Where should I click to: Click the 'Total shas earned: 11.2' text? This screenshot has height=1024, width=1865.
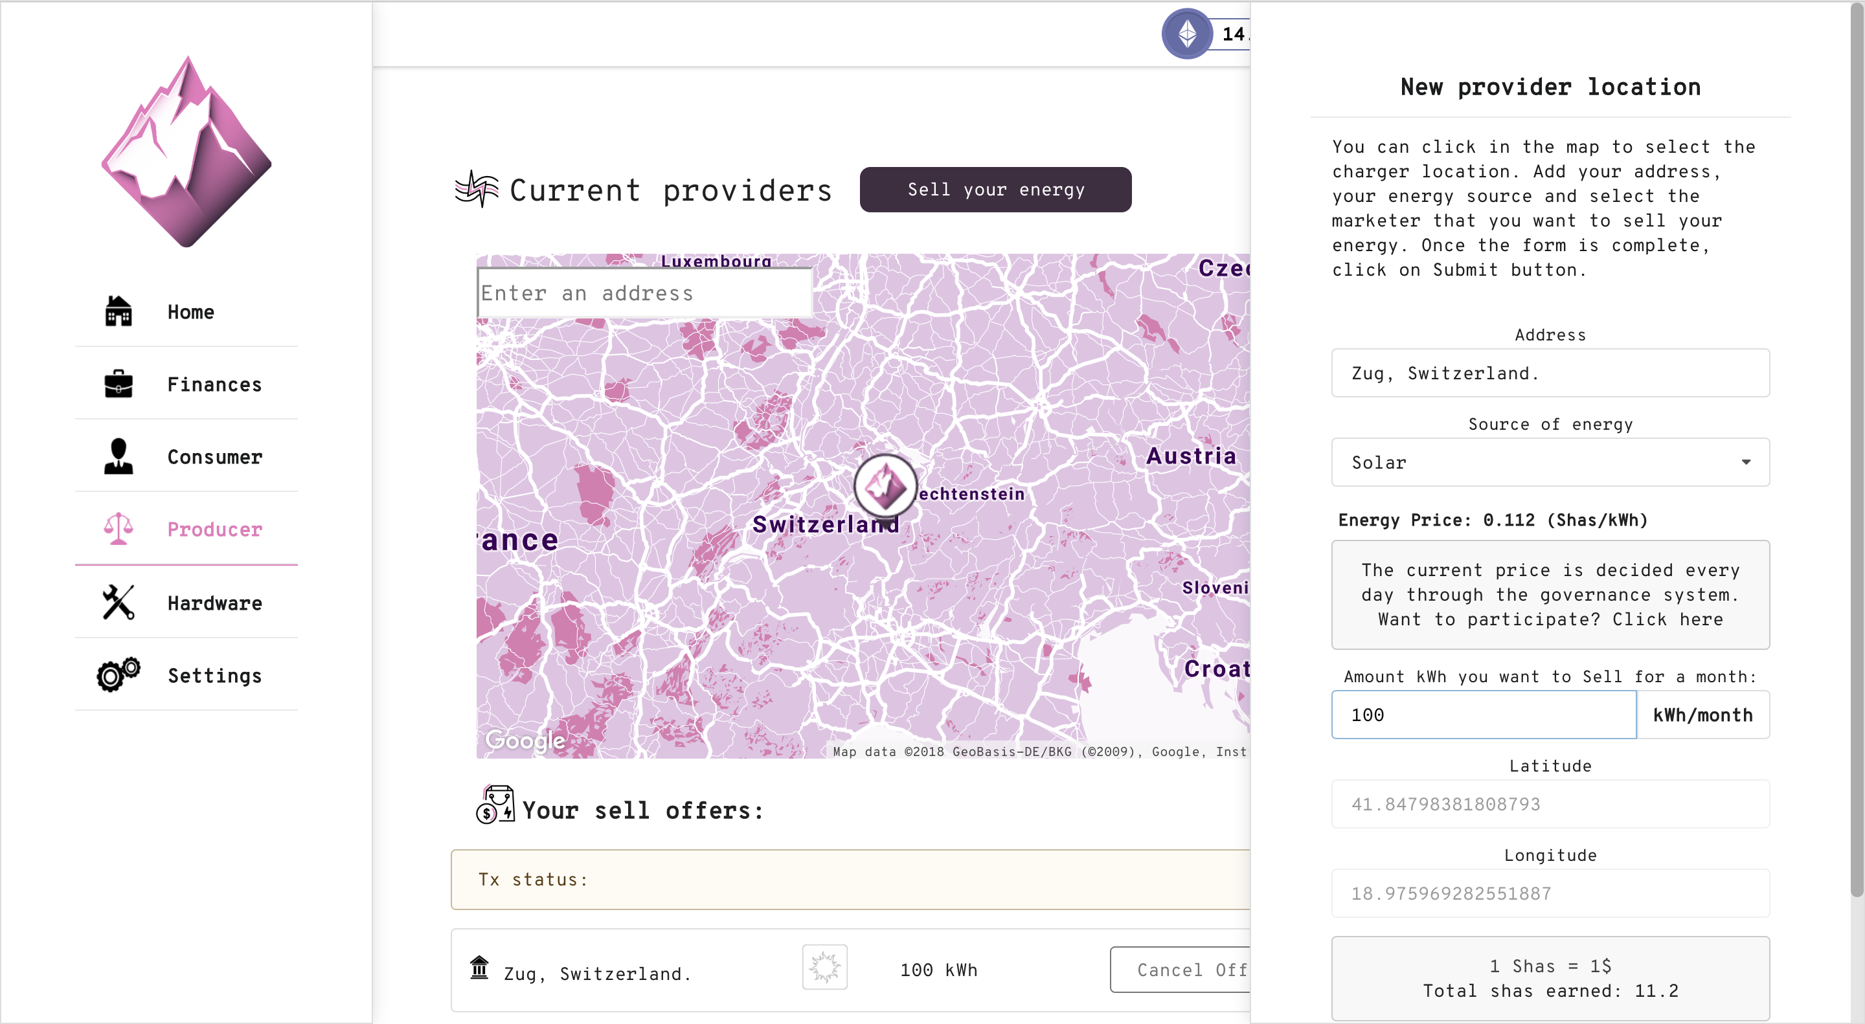(1550, 991)
